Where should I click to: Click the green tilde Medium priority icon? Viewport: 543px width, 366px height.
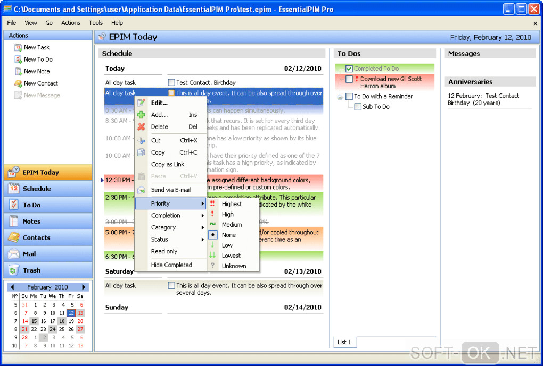click(212, 224)
